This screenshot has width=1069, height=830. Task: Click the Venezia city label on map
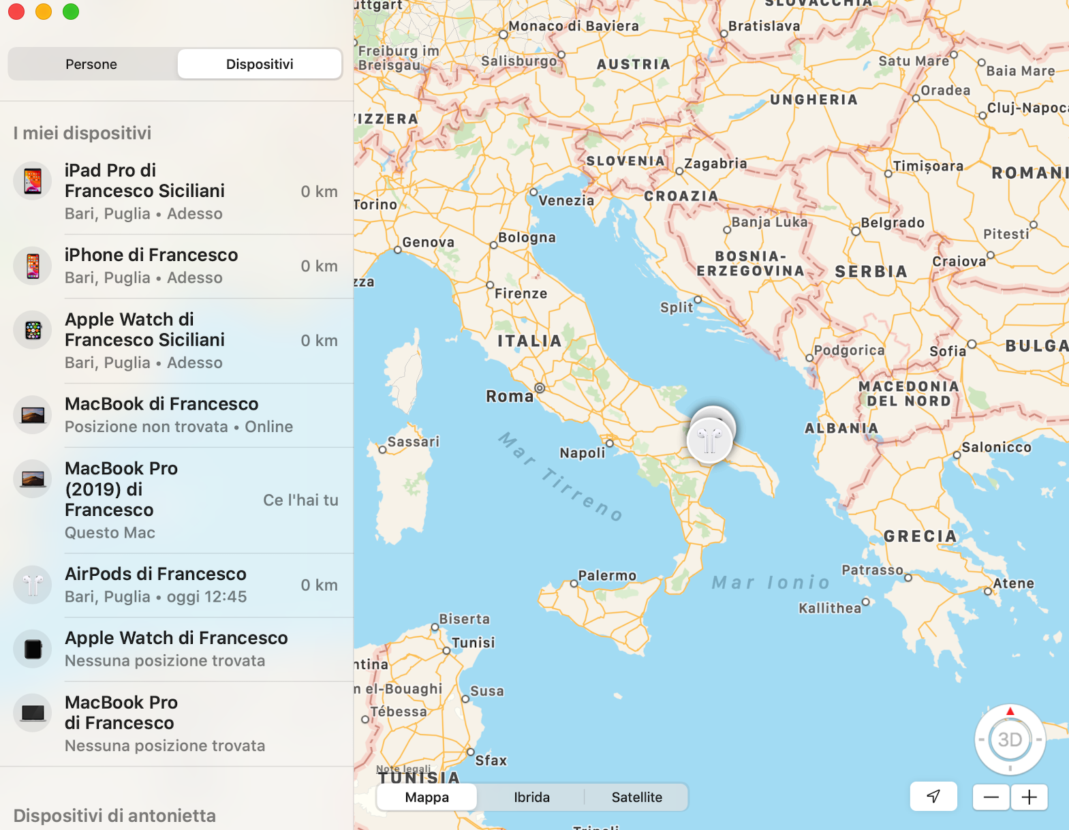(566, 200)
